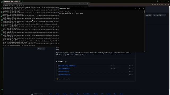Click the KoboldAI Server window scrollbar thumb
The image size is (170, 95).
(x=144, y=12)
